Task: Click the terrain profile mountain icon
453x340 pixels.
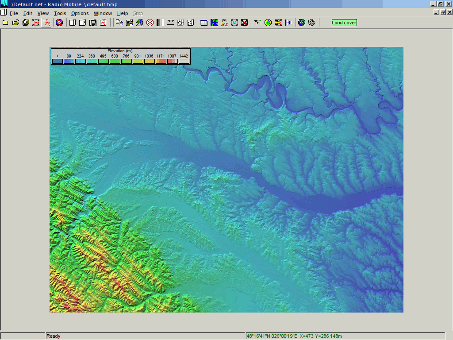Action: (224, 23)
